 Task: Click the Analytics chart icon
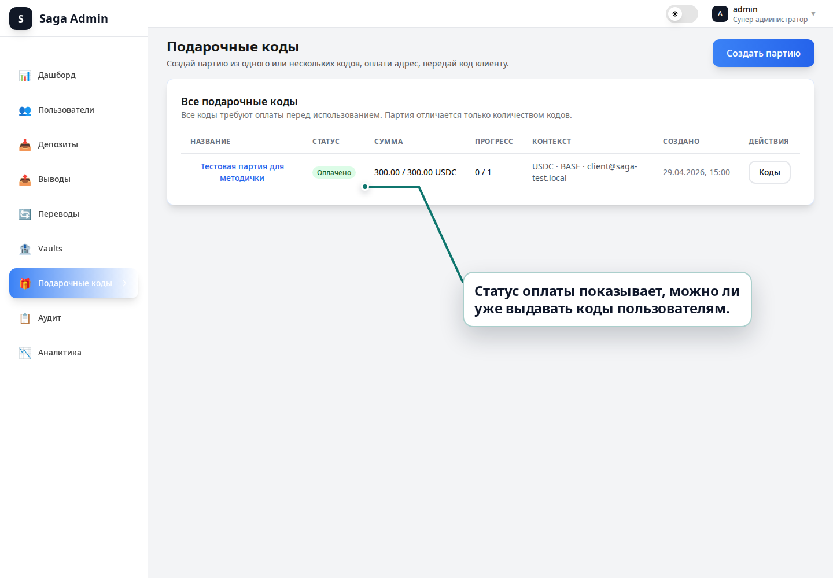(x=25, y=353)
